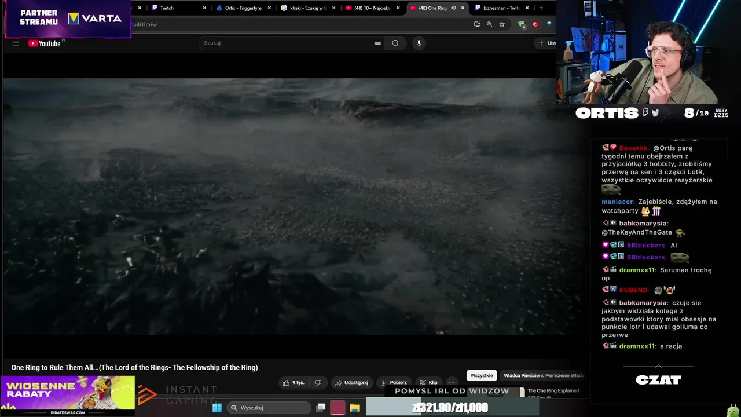Open more actions three-dot menu under video

pos(452,383)
